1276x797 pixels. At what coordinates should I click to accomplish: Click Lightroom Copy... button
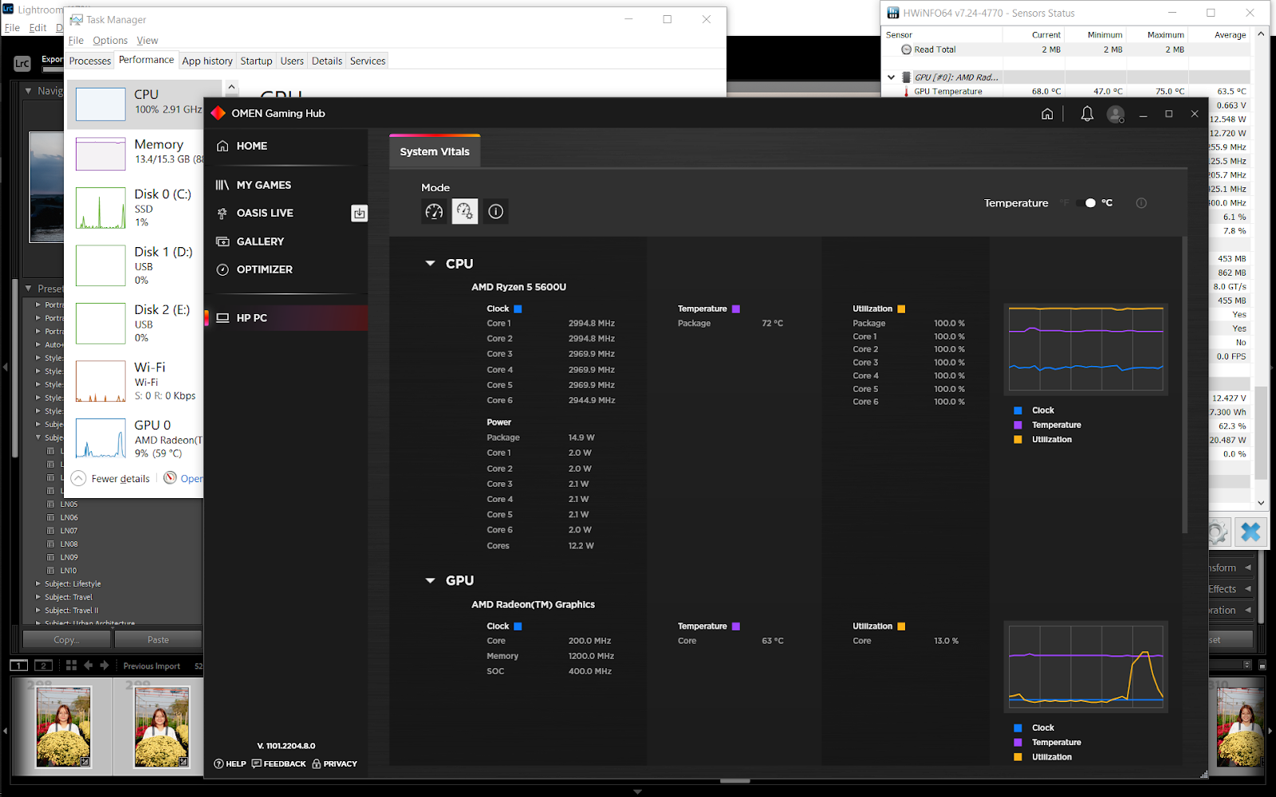coord(67,639)
